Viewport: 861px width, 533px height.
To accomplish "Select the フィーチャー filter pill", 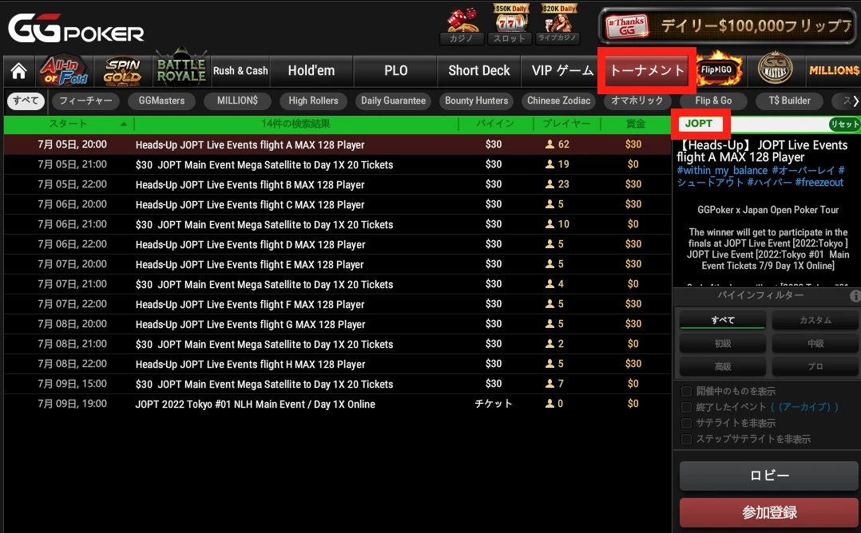I will click(x=85, y=101).
